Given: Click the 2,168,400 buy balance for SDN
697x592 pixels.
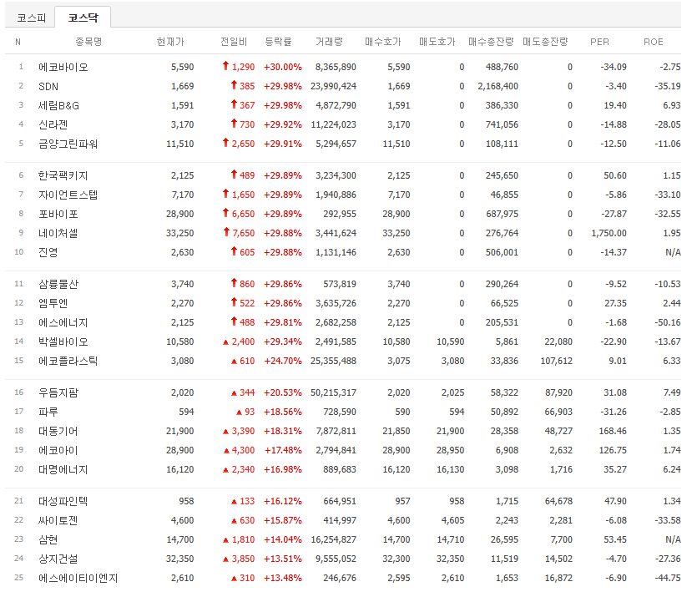Looking at the screenshot, I should pos(497,86).
